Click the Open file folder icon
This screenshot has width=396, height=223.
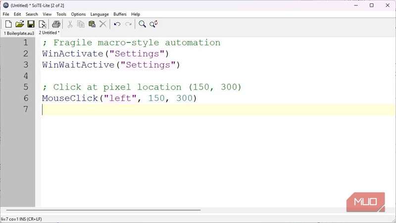coord(20,24)
